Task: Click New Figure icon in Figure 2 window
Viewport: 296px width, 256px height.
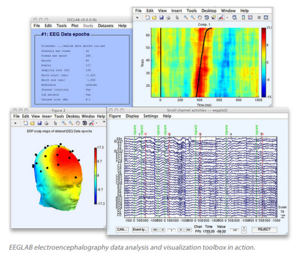Action: [x=26, y=123]
